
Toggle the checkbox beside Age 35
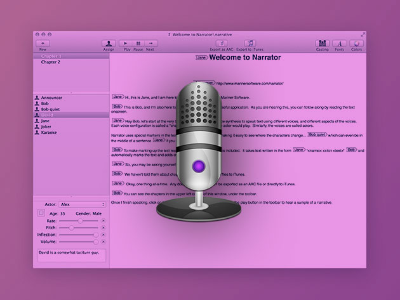coord(41,213)
